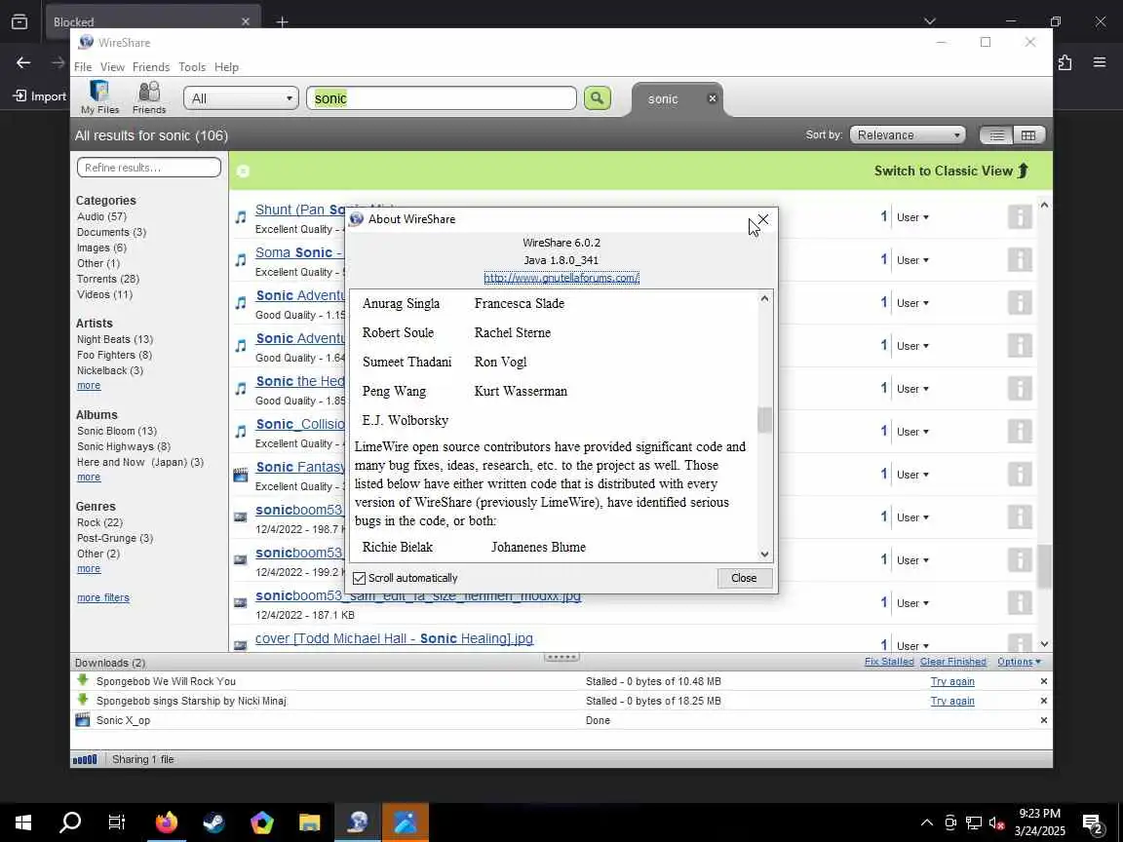Expand User dropdown for Soma Sonic result
Viewport: 1123px width, 842px height.
912,260
